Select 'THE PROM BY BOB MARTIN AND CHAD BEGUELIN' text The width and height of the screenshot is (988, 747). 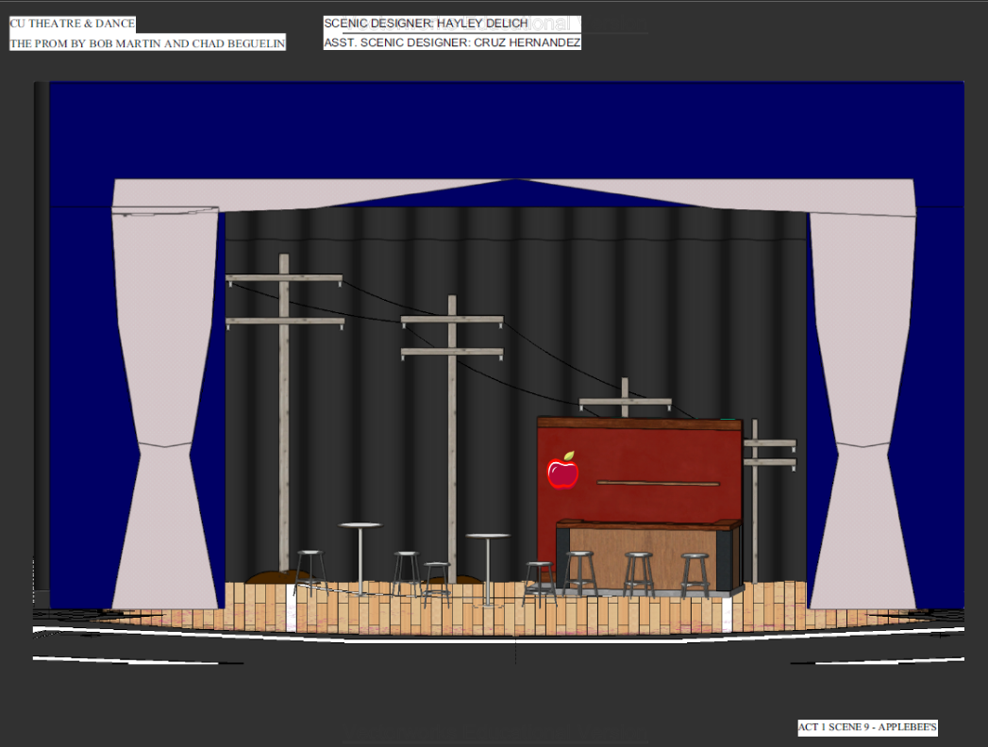point(147,43)
